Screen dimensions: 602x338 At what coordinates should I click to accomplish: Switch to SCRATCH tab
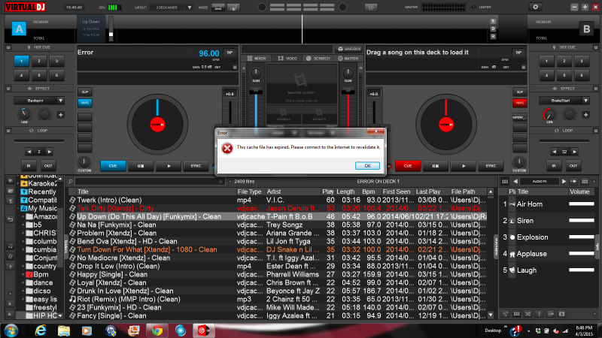[318, 59]
